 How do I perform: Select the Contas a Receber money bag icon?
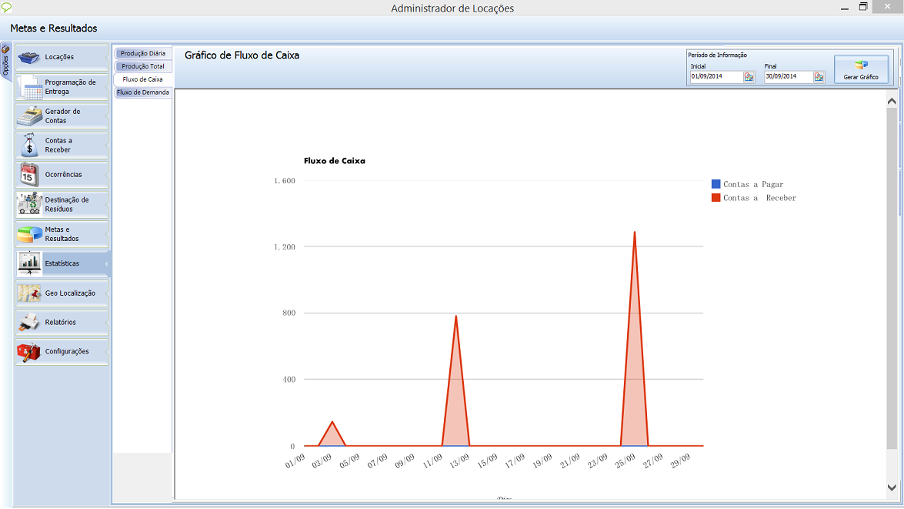coord(30,146)
